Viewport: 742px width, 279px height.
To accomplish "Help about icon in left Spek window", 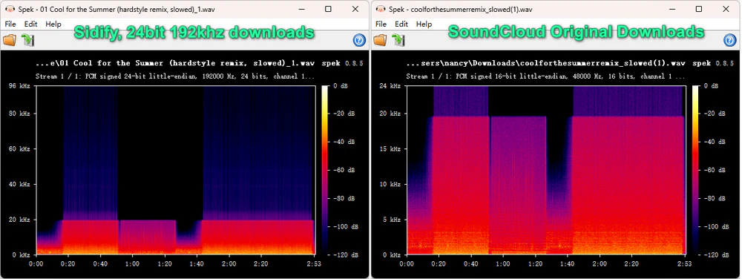I will click(359, 40).
